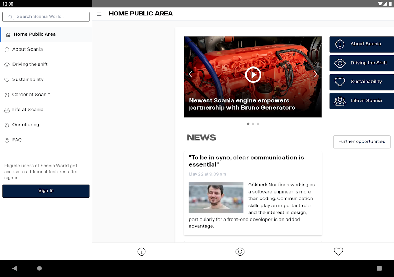Select second carousel dot
The height and width of the screenshot is (277, 394).
(x=253, y=124)
